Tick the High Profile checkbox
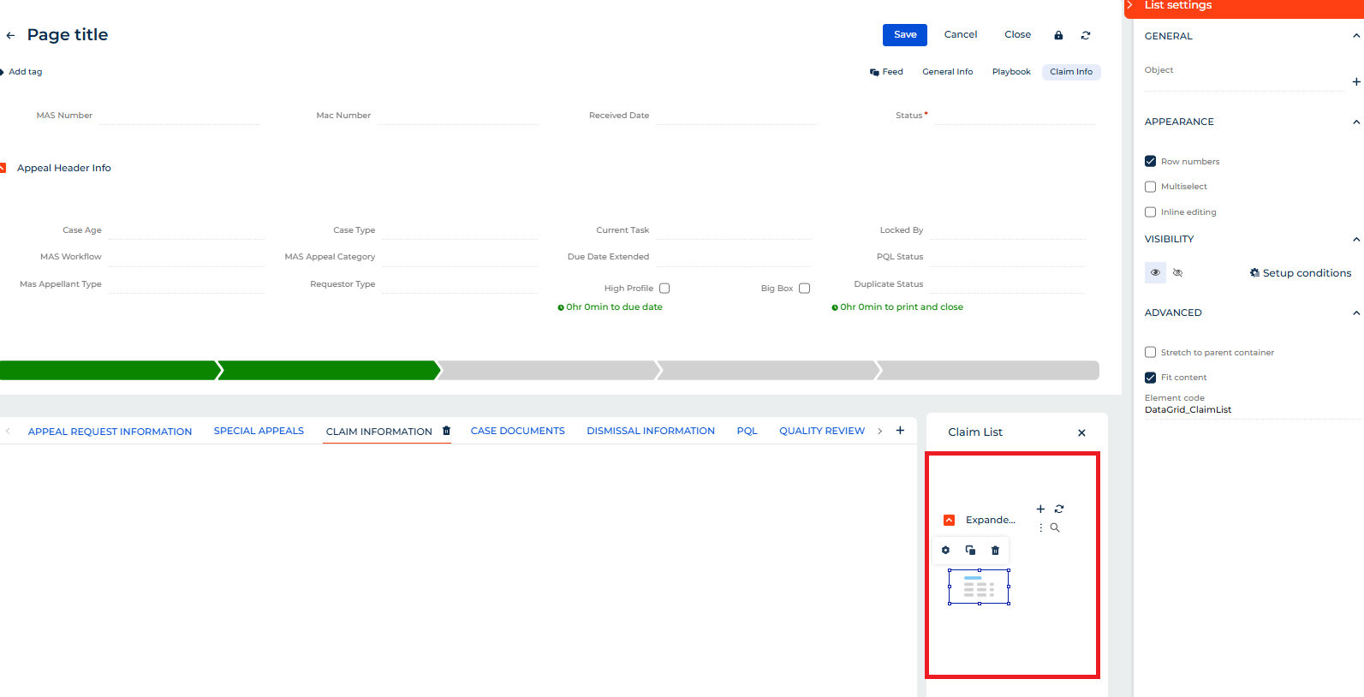 click(x=664, y=289)
